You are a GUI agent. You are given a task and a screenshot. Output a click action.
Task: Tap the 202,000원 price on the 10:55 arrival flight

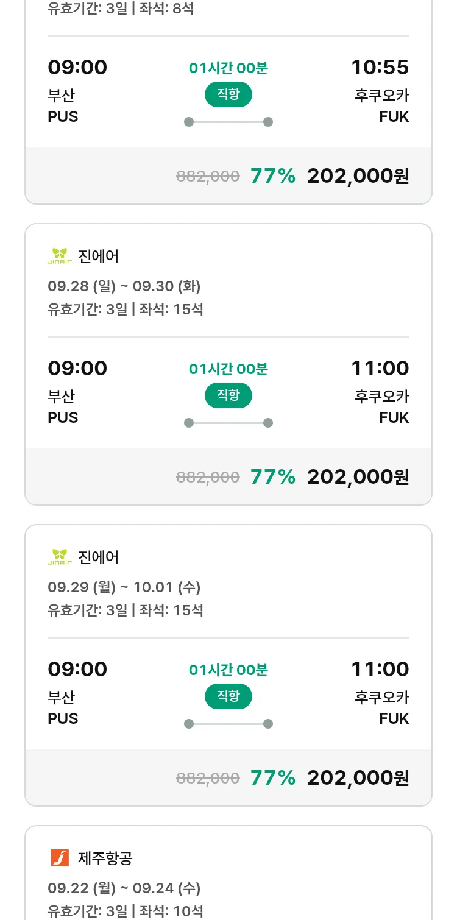[358, 175]
